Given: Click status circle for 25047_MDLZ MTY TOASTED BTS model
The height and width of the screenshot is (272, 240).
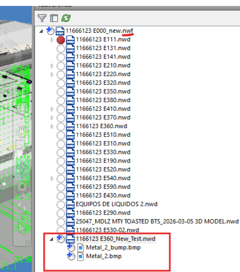Looking at the screenshot, I should click(61, 222).
